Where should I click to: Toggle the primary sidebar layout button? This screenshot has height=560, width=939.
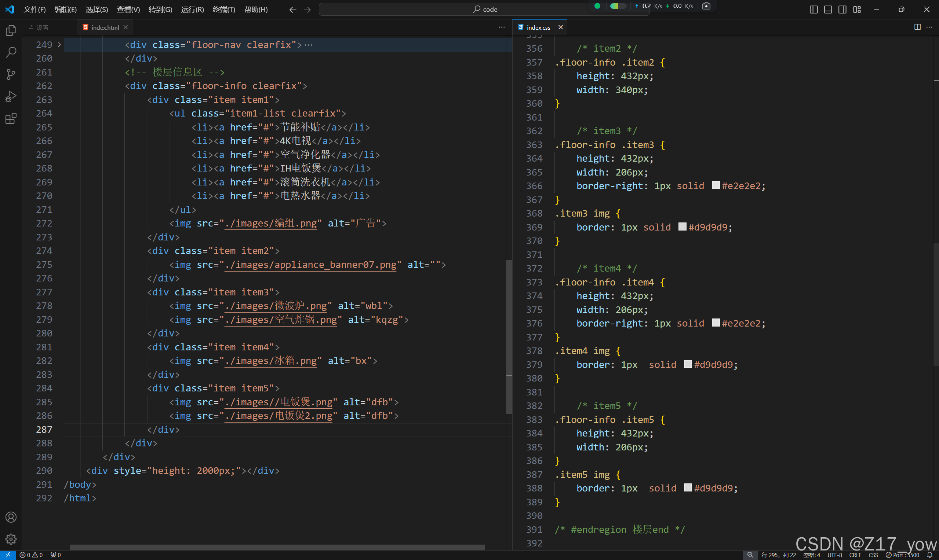814,10
